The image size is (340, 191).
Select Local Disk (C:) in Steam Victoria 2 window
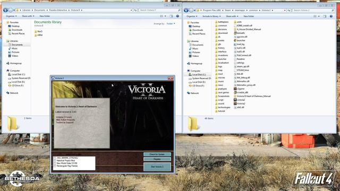pyautogui.click(x=197, y=74)
